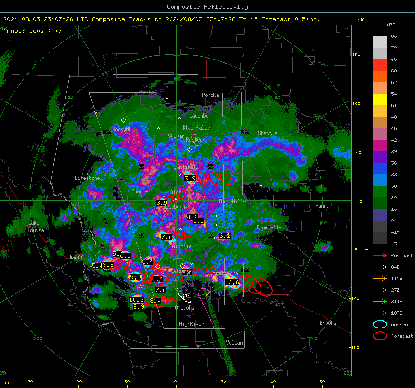Screen dimensions: 415x388
Task: Click the Blackfalds city label
Action: [x=196, y=128]
